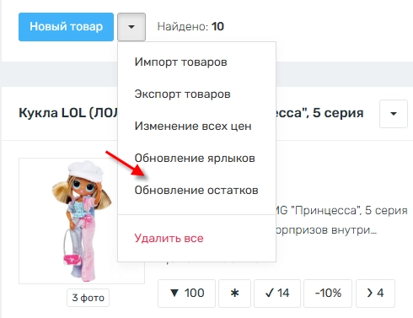
Task: Choose "Обновление остатков" menu entry
Action: 196,190
